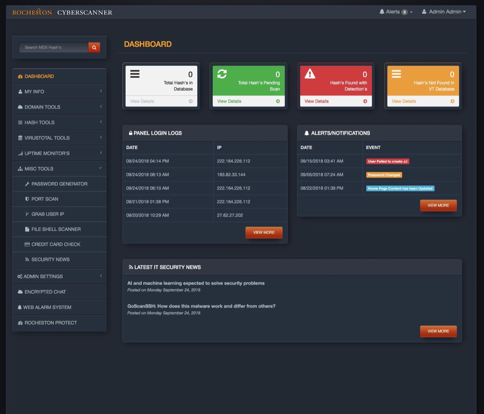The width and height of the screenshot is (484, 414).
Task: Click arrow icon on Not Found in VT card
Action: click(453, 101)
